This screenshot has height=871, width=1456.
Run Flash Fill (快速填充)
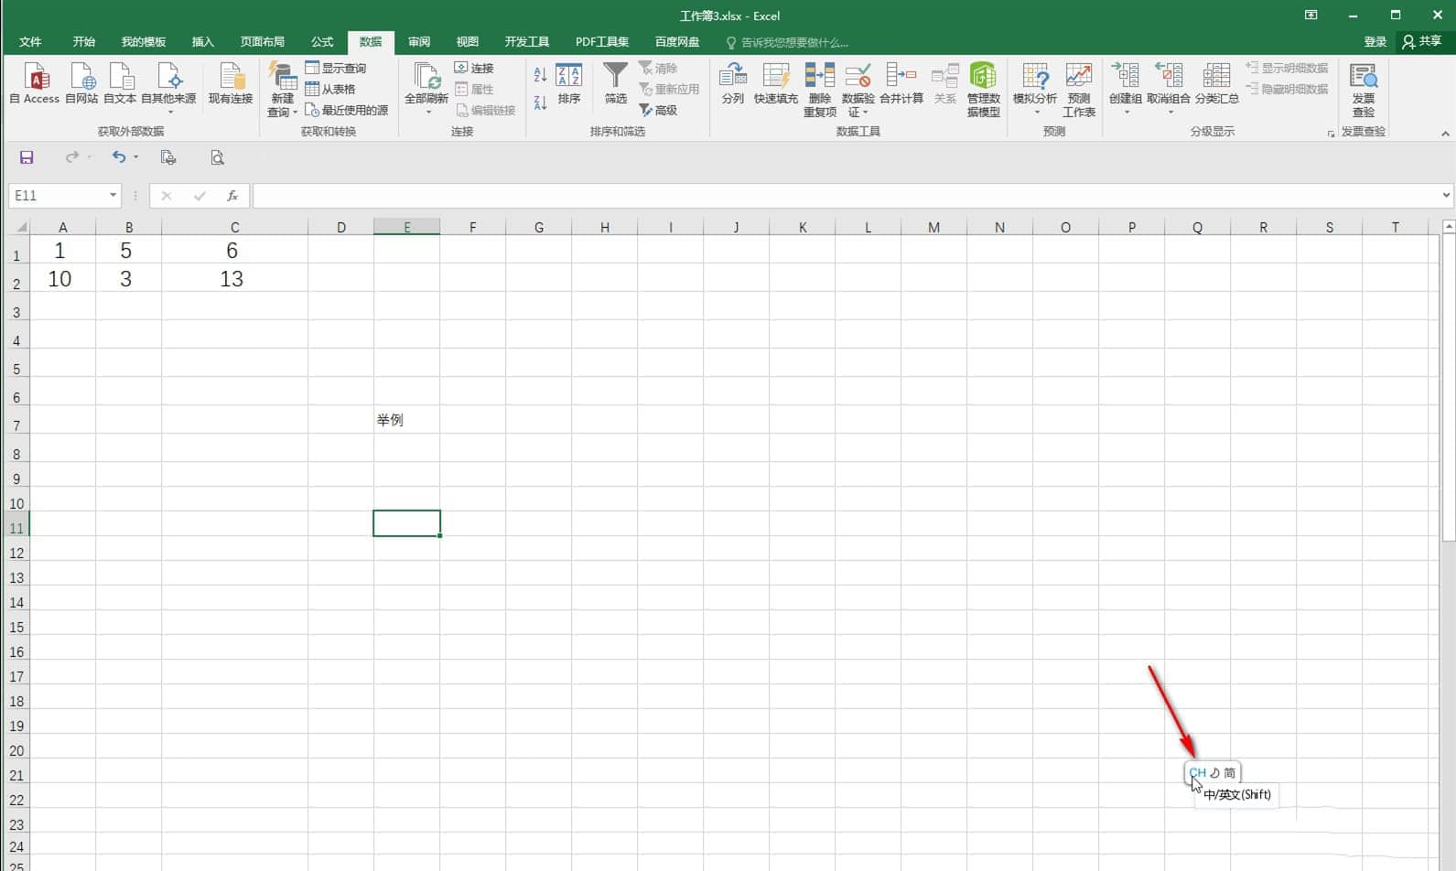tap(776, 83)
